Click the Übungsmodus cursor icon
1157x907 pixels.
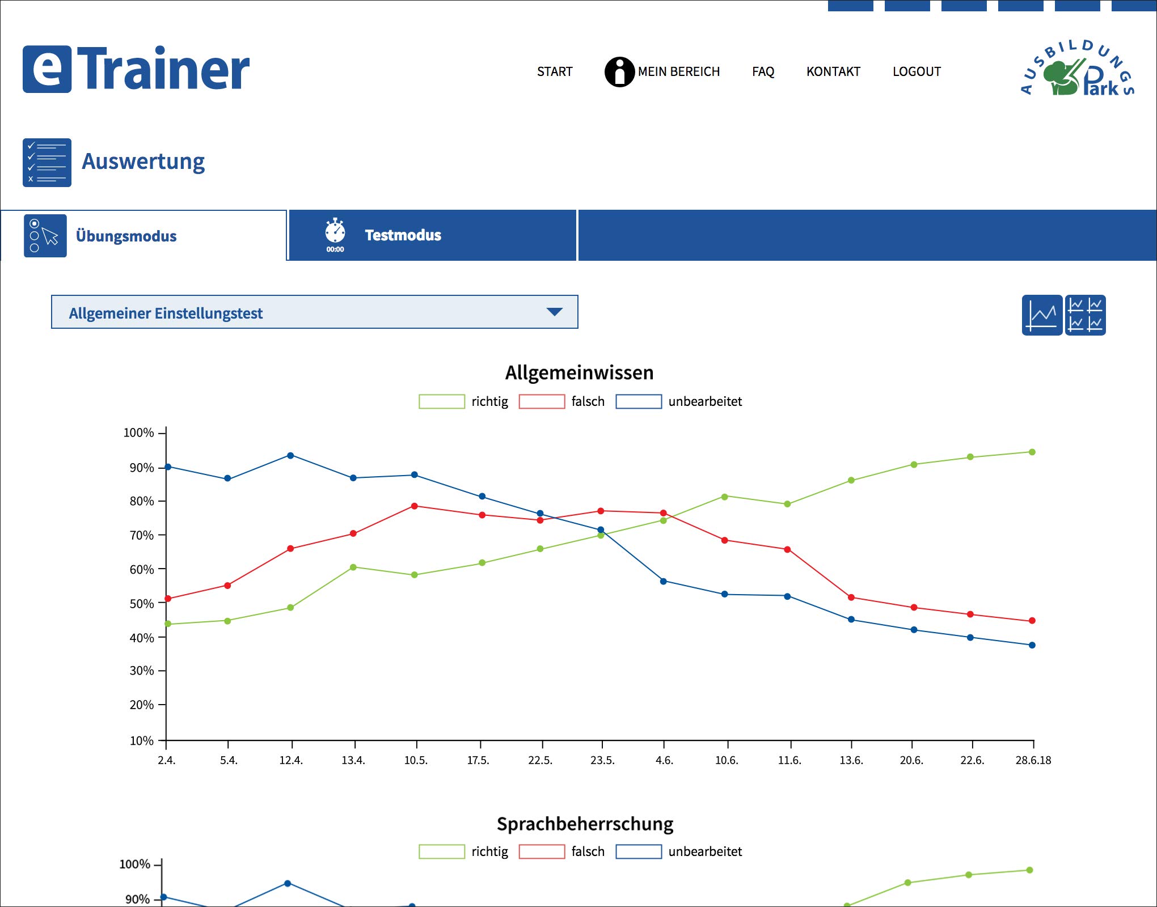coord(45,236)
